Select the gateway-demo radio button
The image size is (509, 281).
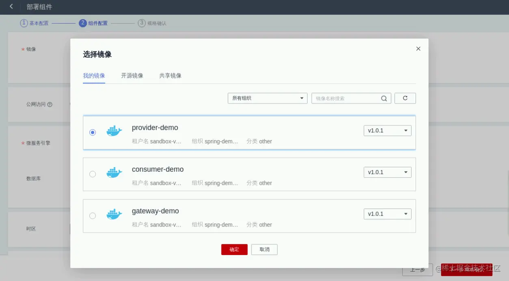pyautogui.click(x=93, y=216)
